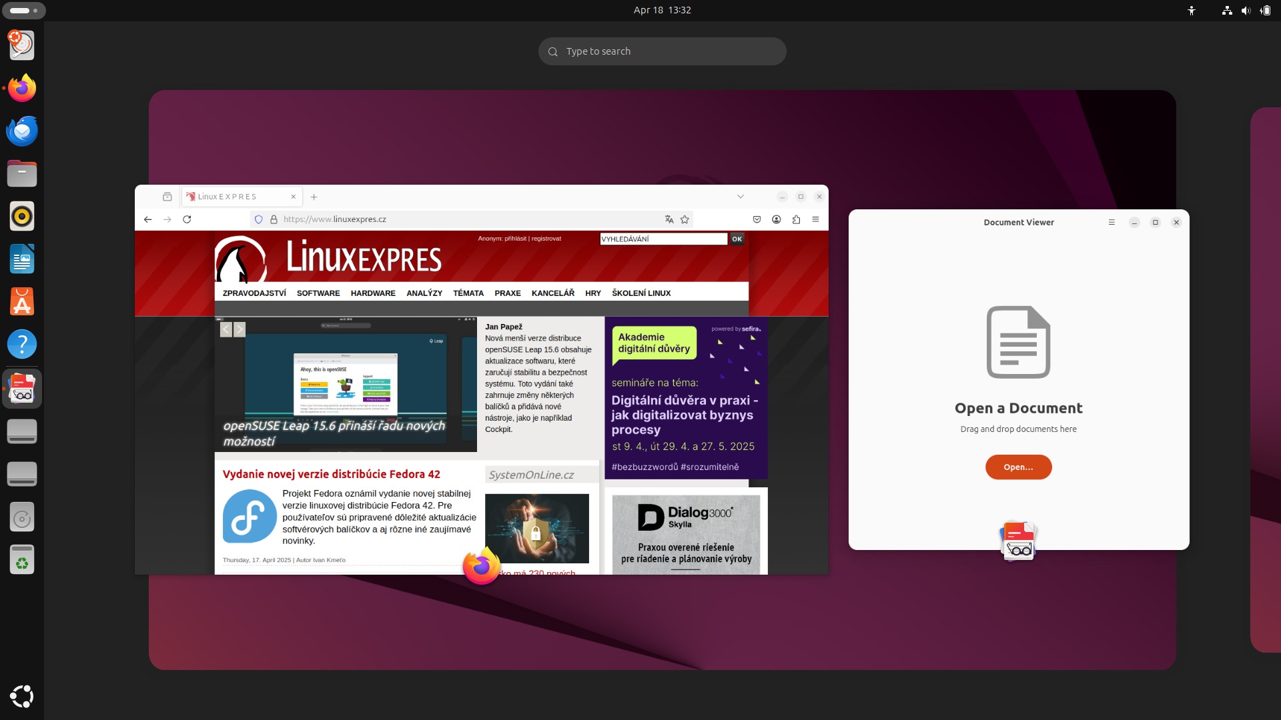Open Firefox extensions puzzle icon

point(796,219)
